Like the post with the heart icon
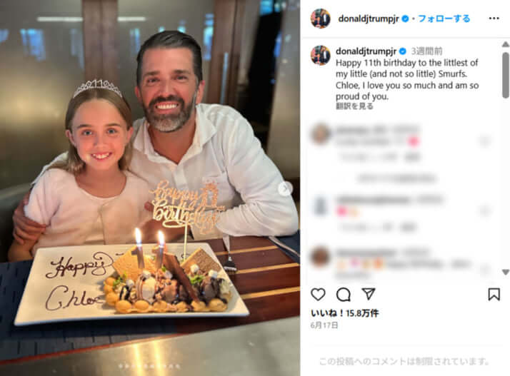510x376 pixels. point(318,295)
